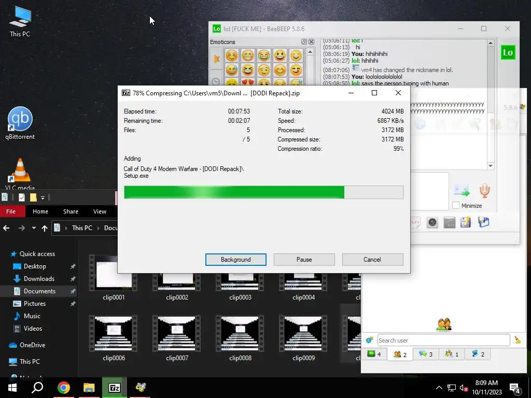Go back in File Explorer
Viewport: 531px width, 398px height.
pyautogui.click(x=6, y=228)
